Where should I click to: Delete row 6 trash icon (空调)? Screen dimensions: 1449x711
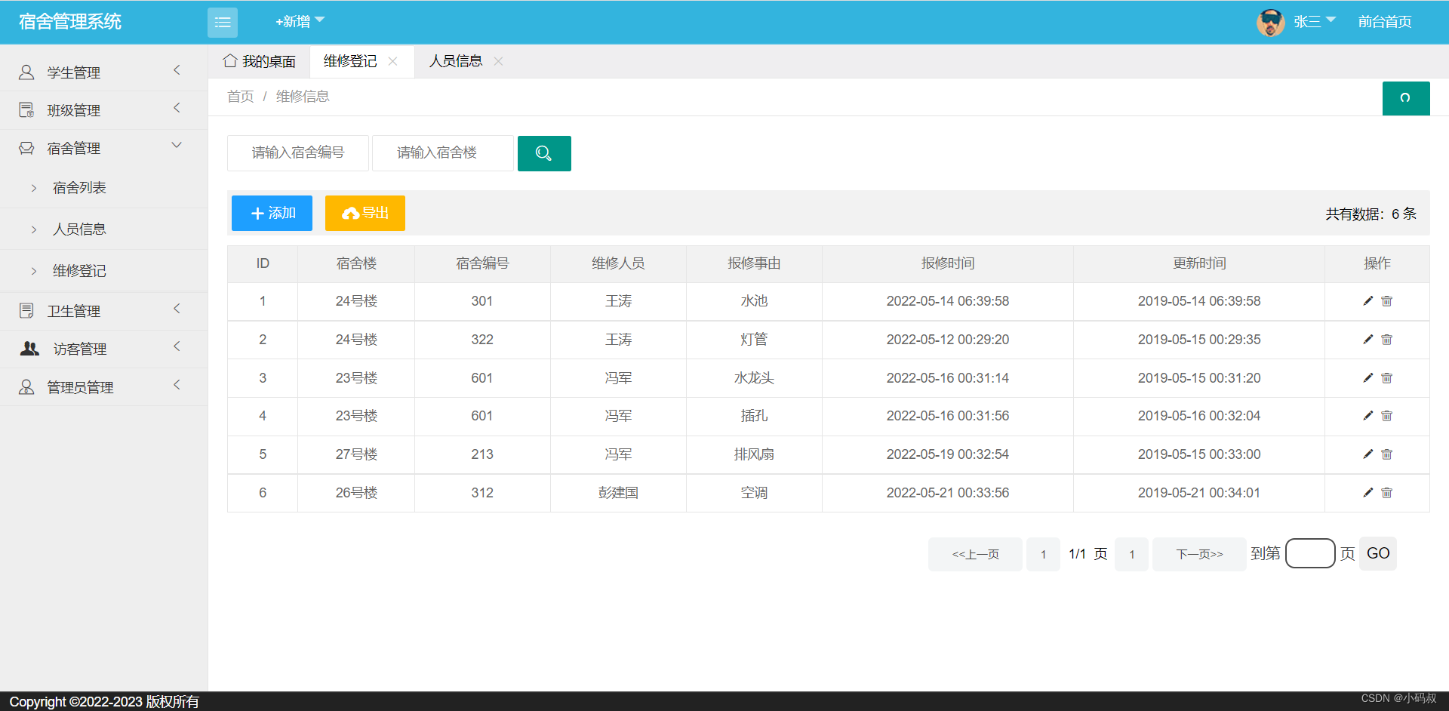(1386, 493)
